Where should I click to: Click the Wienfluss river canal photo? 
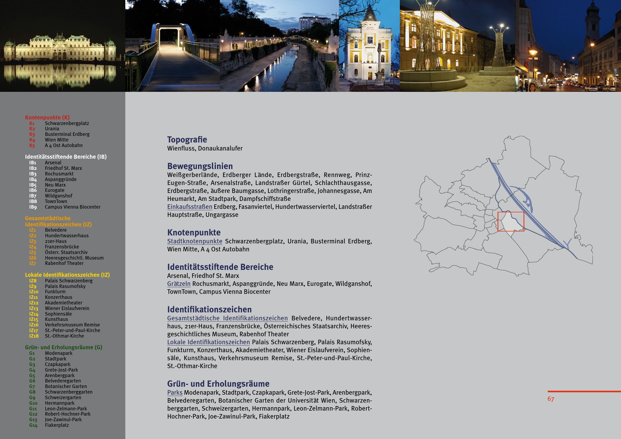click(x=279, y=46)
